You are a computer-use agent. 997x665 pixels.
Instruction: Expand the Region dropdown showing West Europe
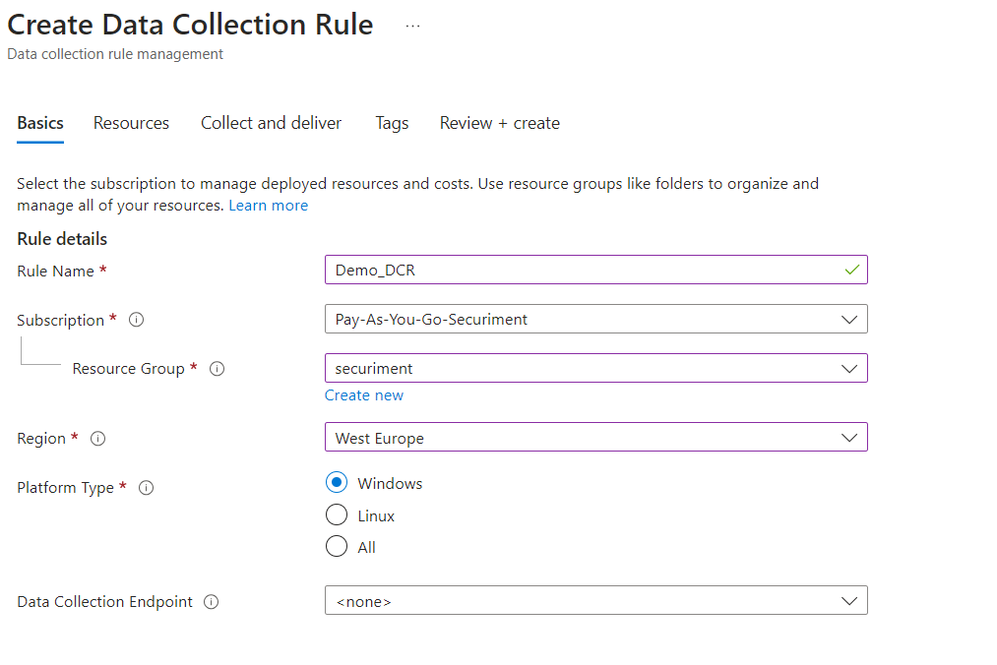(x=595, y=438)
